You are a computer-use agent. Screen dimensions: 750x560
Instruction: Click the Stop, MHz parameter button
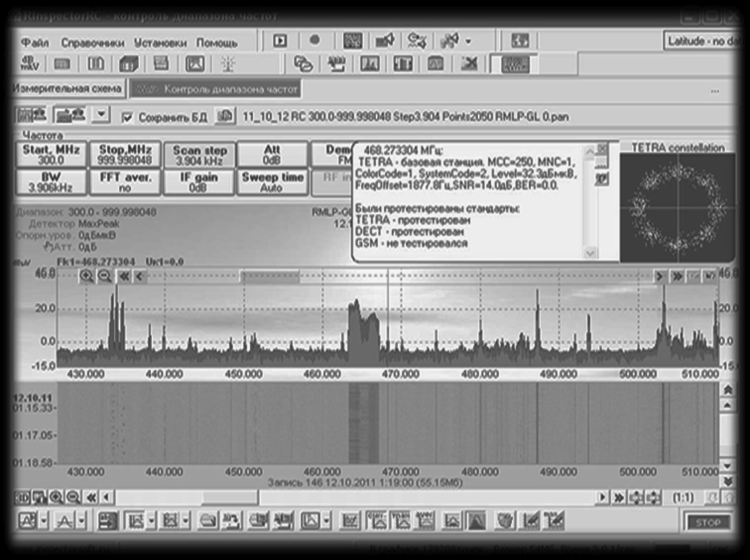(125, 155)
